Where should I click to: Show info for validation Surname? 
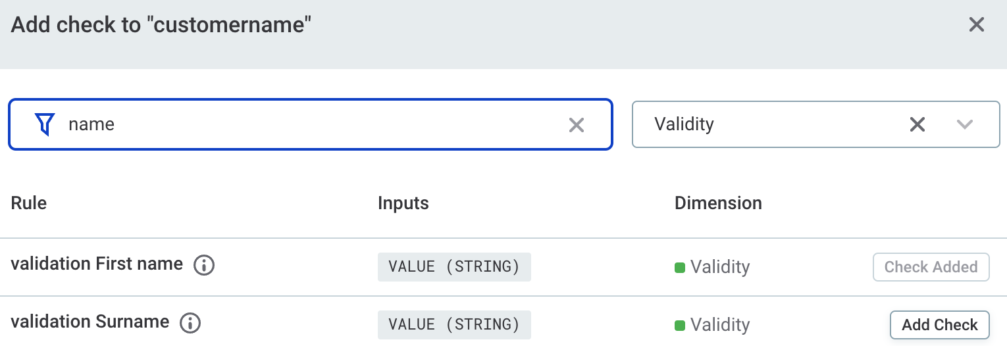click(190, 323)
